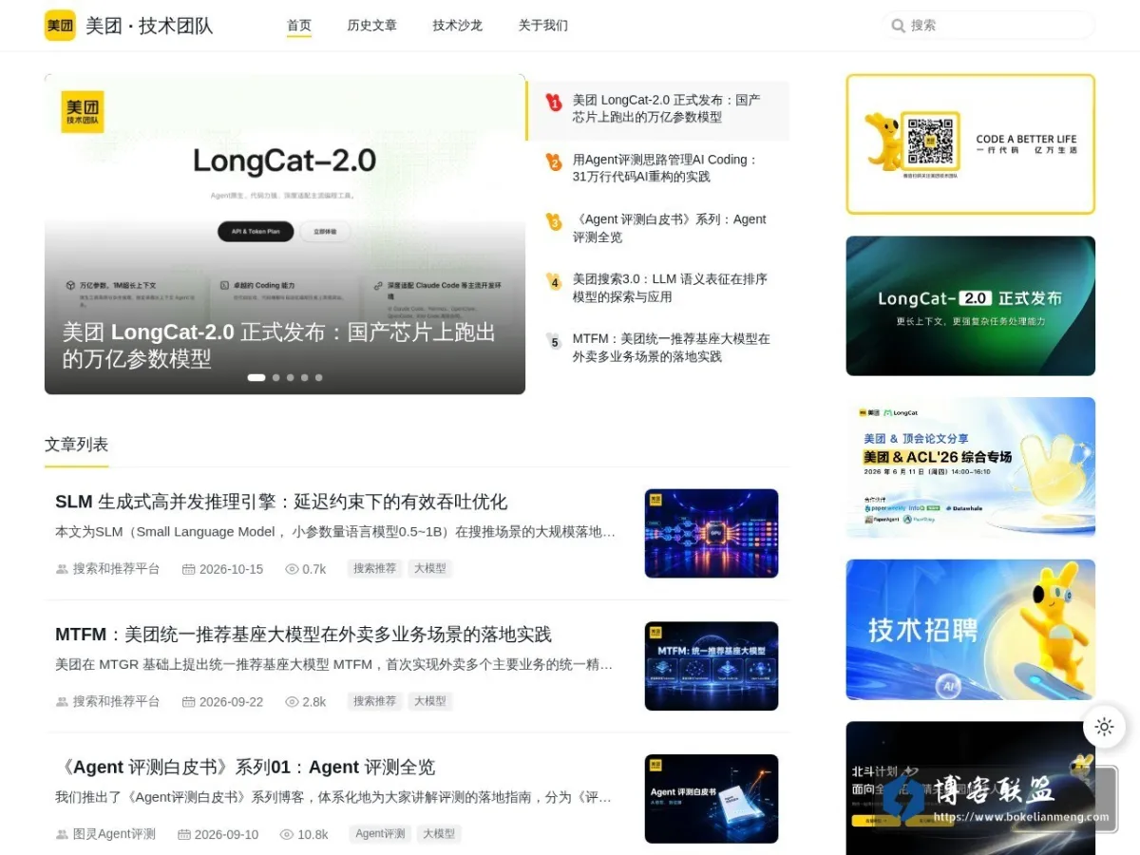Click 搜索和推荐平台 author on MTFM article
Image resolution: width=1140 pixels, height=855 pixels.
(116, 702)
